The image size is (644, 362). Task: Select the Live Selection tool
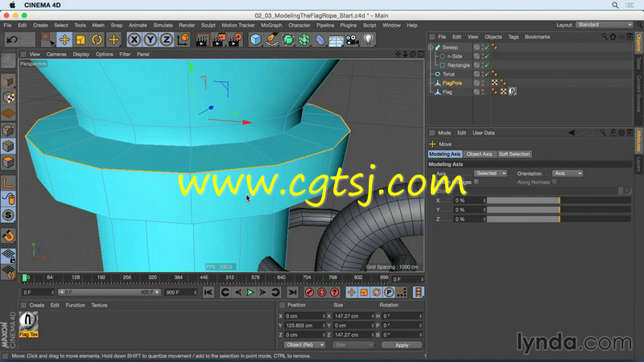(x=47, y=39)
